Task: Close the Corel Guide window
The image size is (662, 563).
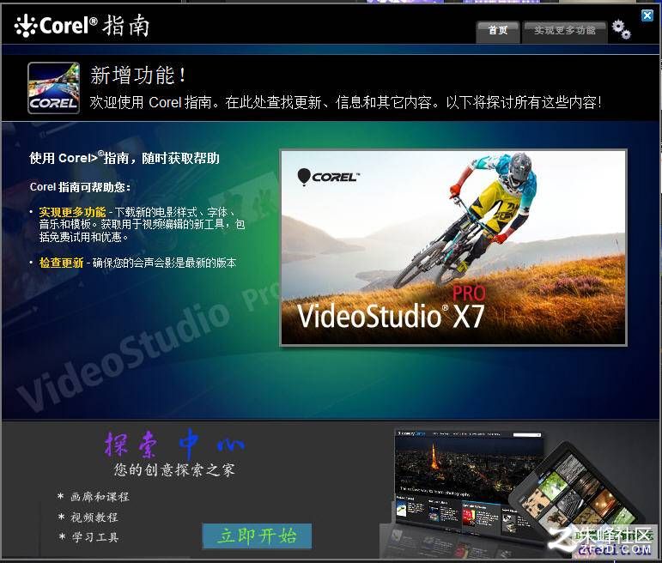Action: point(647,15)
